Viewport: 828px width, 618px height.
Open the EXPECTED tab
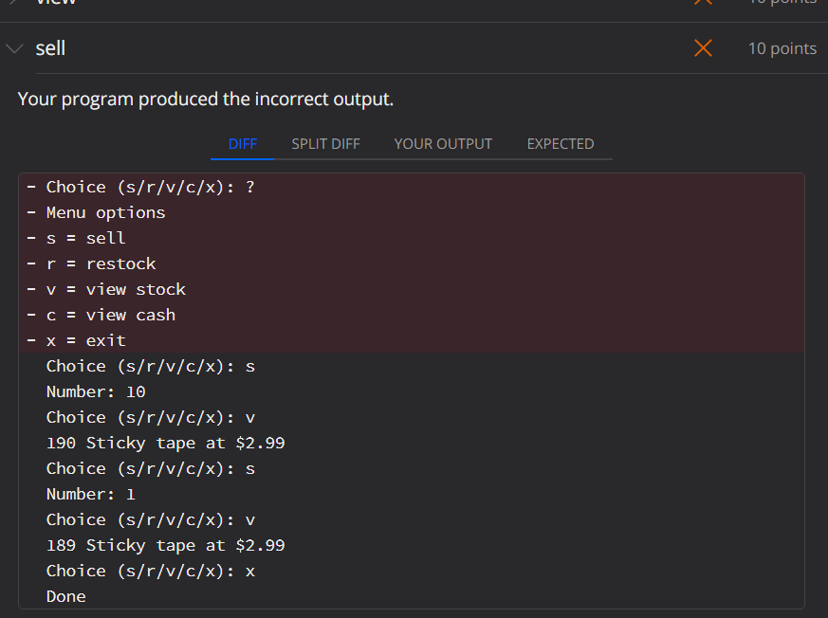click(561, 144)
